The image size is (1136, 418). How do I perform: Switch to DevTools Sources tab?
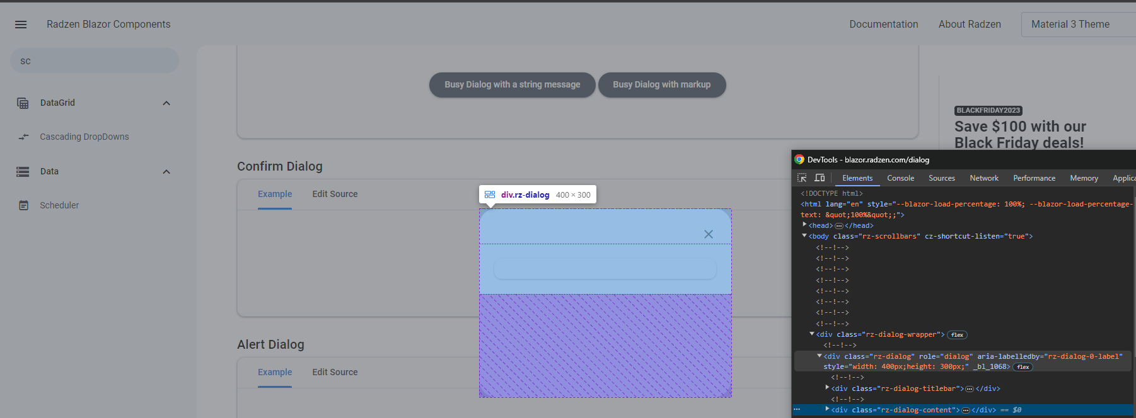coord(942,178)
